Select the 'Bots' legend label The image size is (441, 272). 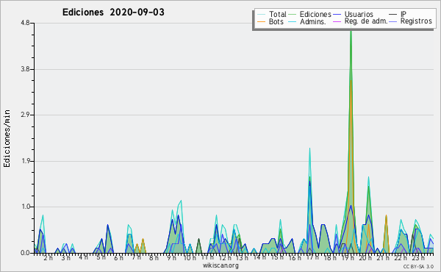click(276, 21)
